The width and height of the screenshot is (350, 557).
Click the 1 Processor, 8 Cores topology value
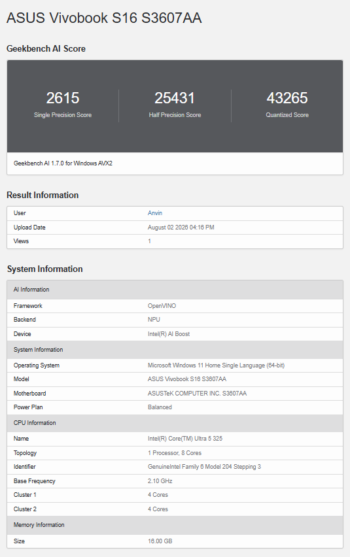175,453
